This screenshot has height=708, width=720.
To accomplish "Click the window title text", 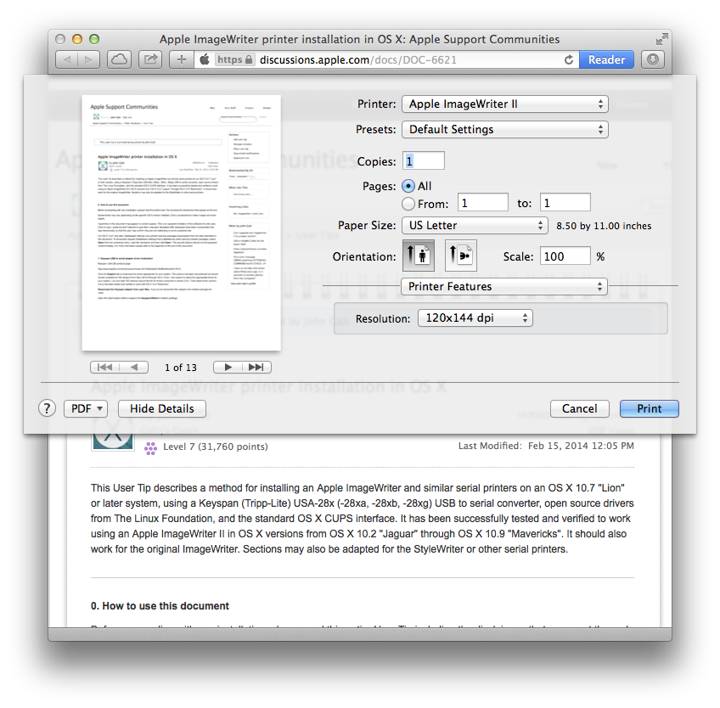I will pyautogui.click(x=359, y=40).
